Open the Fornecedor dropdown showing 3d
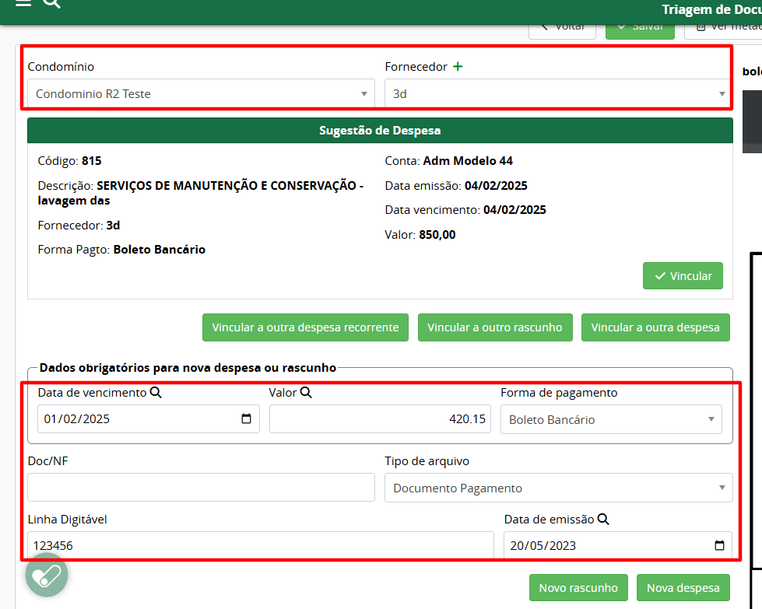 click(x=558, y=93)
